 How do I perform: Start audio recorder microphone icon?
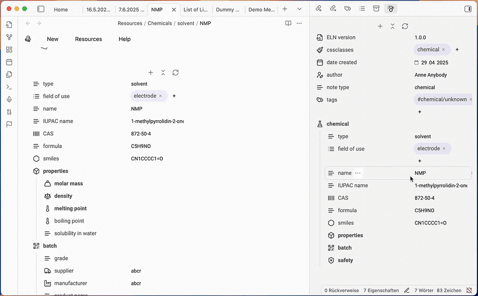coord(9,99)
